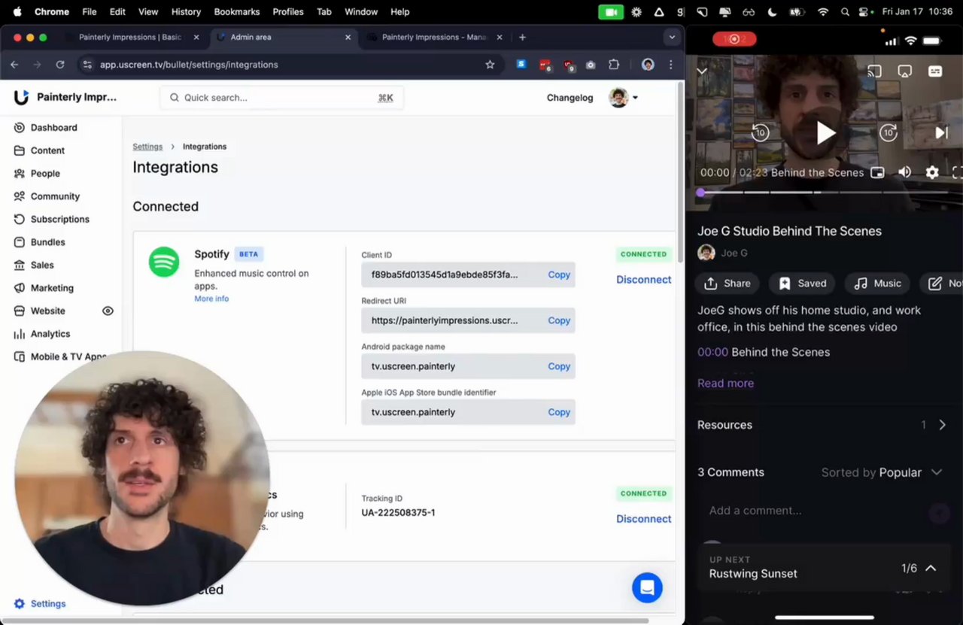963x625 pixels.
Task: Open the Bookmarks menu
Action: [237, 12]
